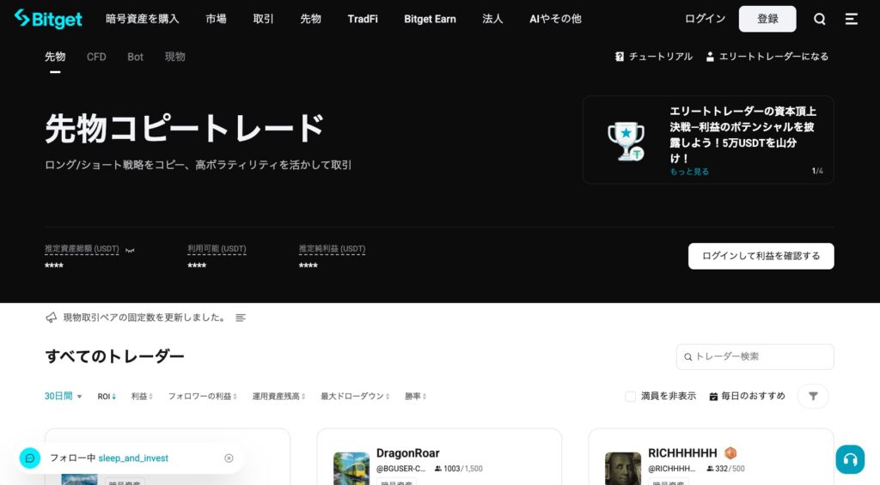This screenshot has height=485, width=880.
Task: Click the 1003/1,500 follower count
Action: pyautogui.click(x=459, y=469)
